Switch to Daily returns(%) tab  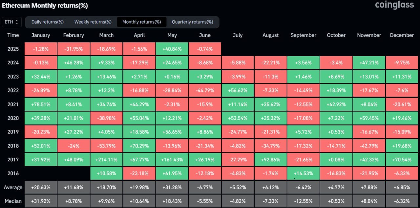47,22
